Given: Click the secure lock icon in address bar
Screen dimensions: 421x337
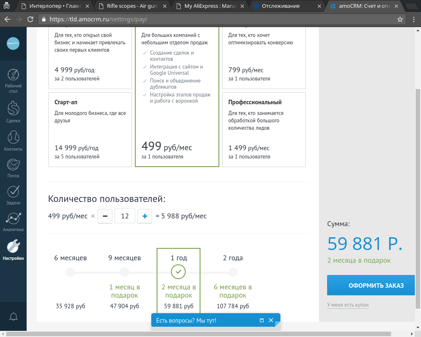Looking at the screenshot, I should pyautogui.click(x=43, y=19).
